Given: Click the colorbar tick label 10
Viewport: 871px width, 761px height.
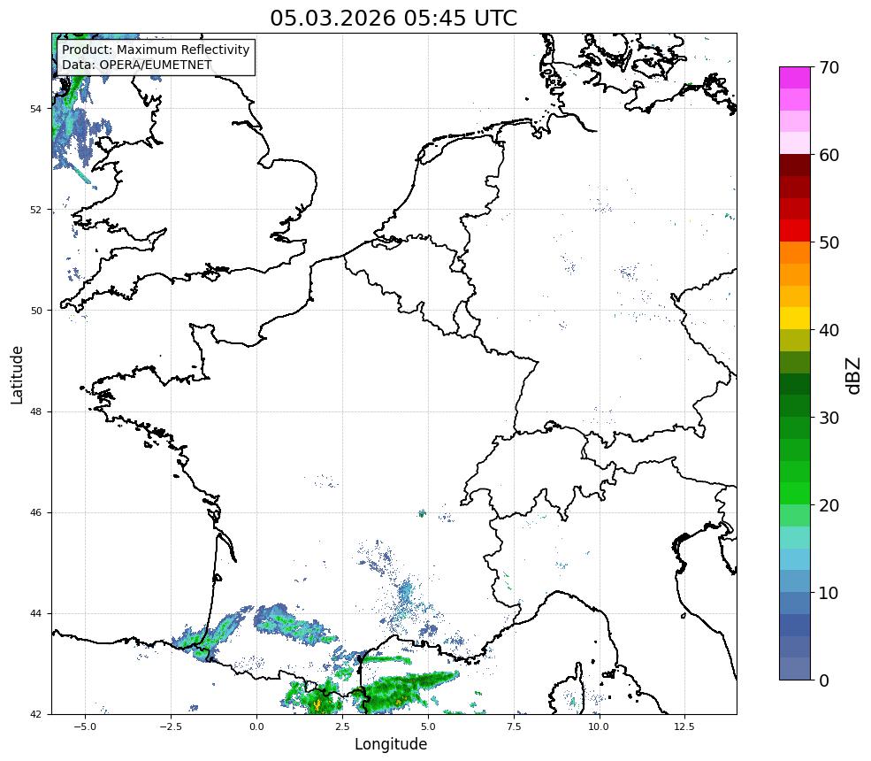Looking at the screenshot, I should click(x=829, y=593).
